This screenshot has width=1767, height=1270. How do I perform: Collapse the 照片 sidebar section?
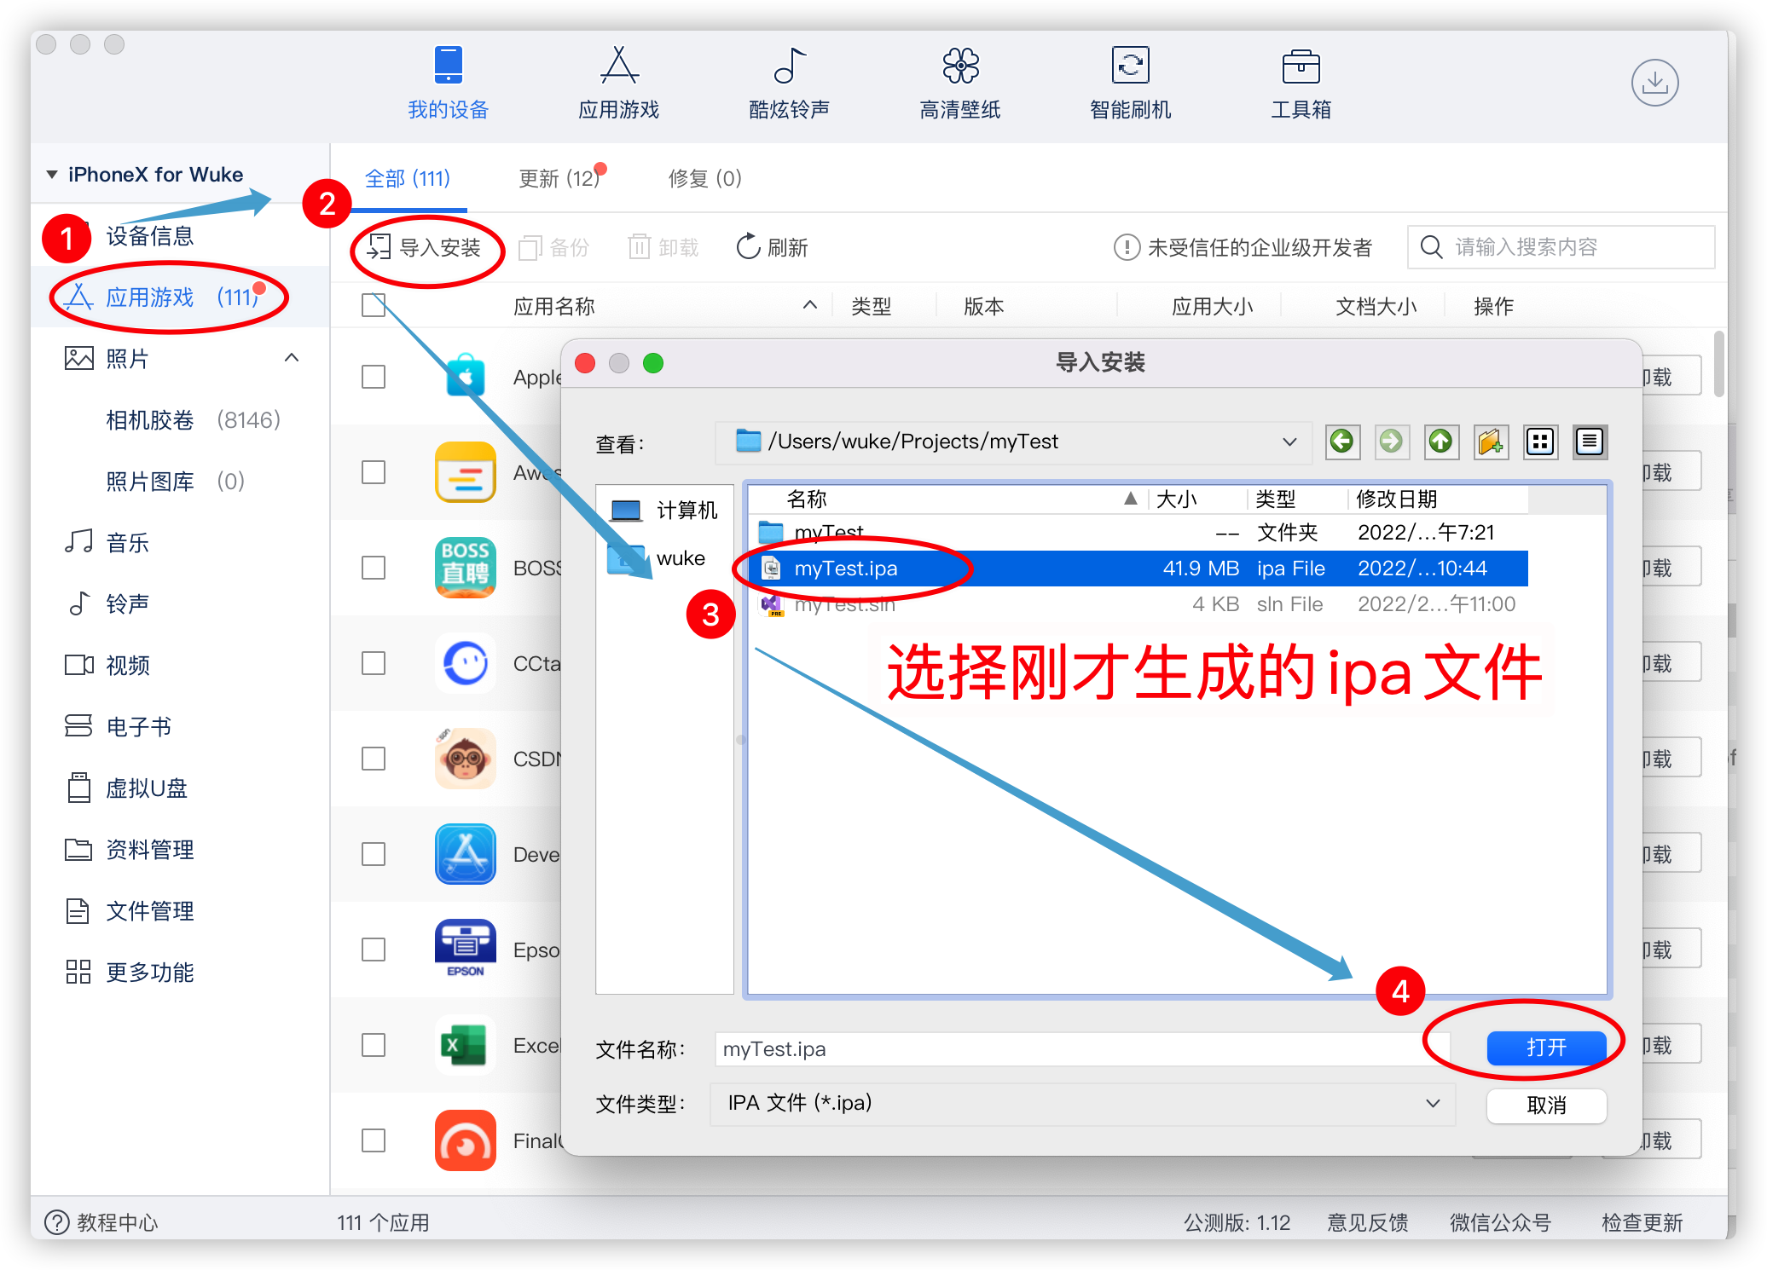coord(292,358)
